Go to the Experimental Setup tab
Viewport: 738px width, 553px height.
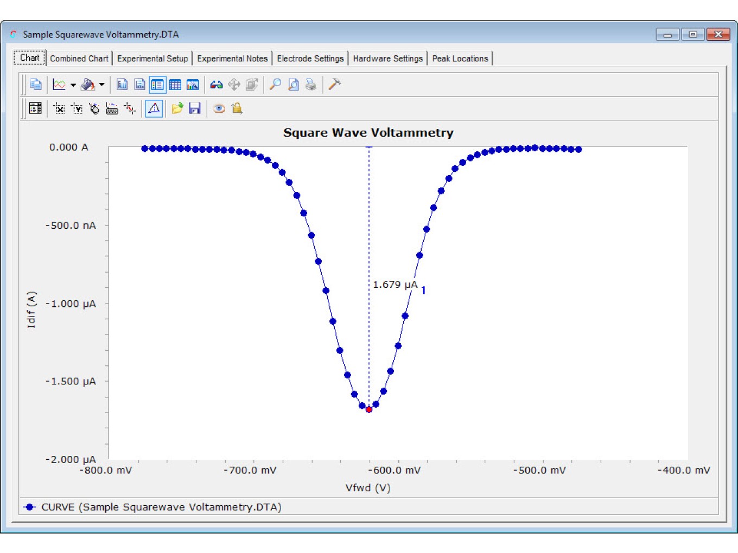pyautogui.click(x=152, y=59)
